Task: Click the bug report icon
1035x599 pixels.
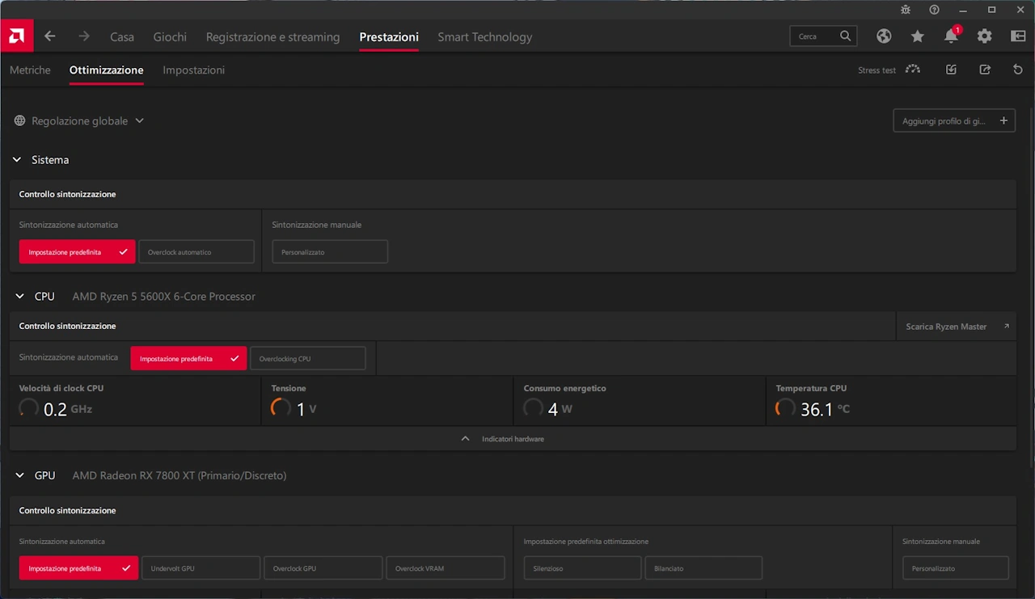Action: 906,10
